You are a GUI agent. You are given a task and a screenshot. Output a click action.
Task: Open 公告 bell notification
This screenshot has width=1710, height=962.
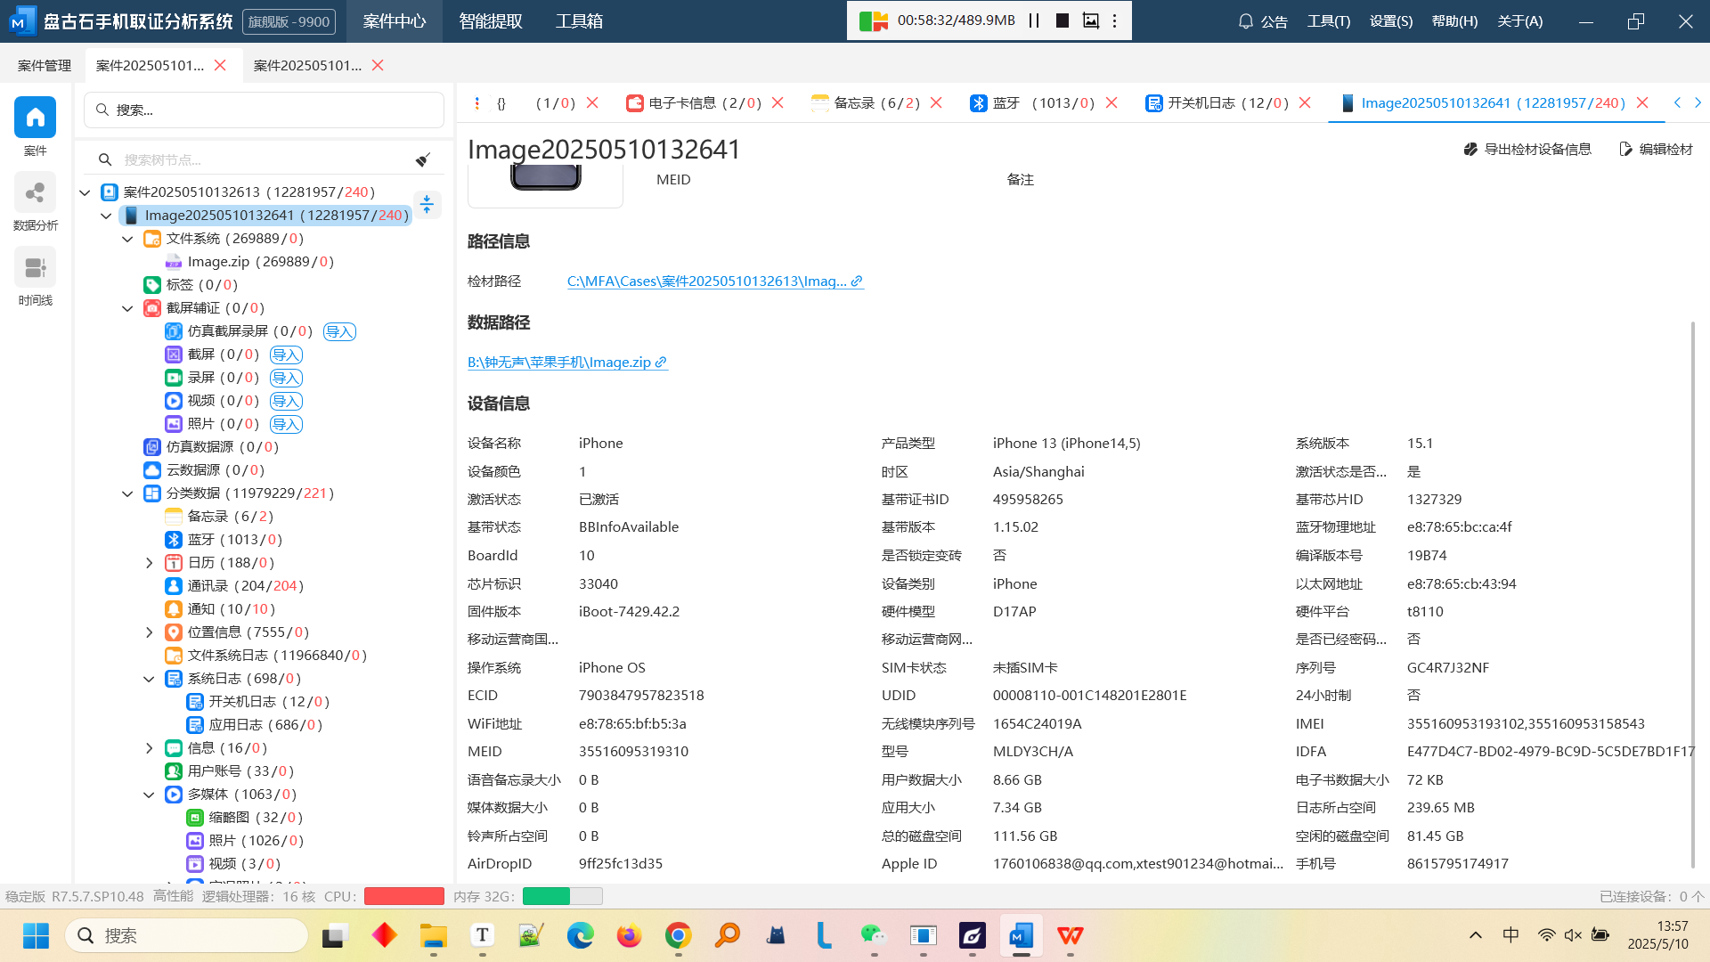(1263, 21)
